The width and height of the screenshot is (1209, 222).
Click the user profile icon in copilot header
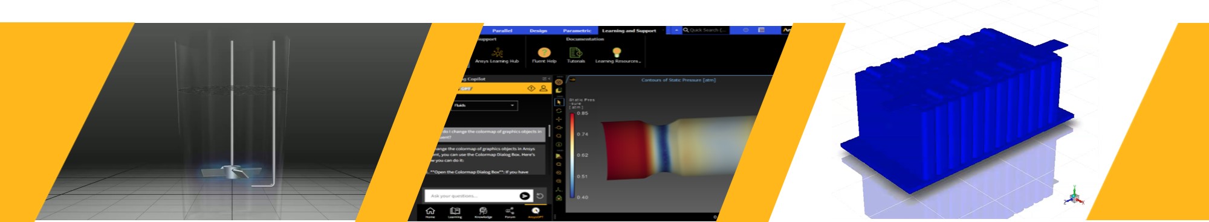543,89
